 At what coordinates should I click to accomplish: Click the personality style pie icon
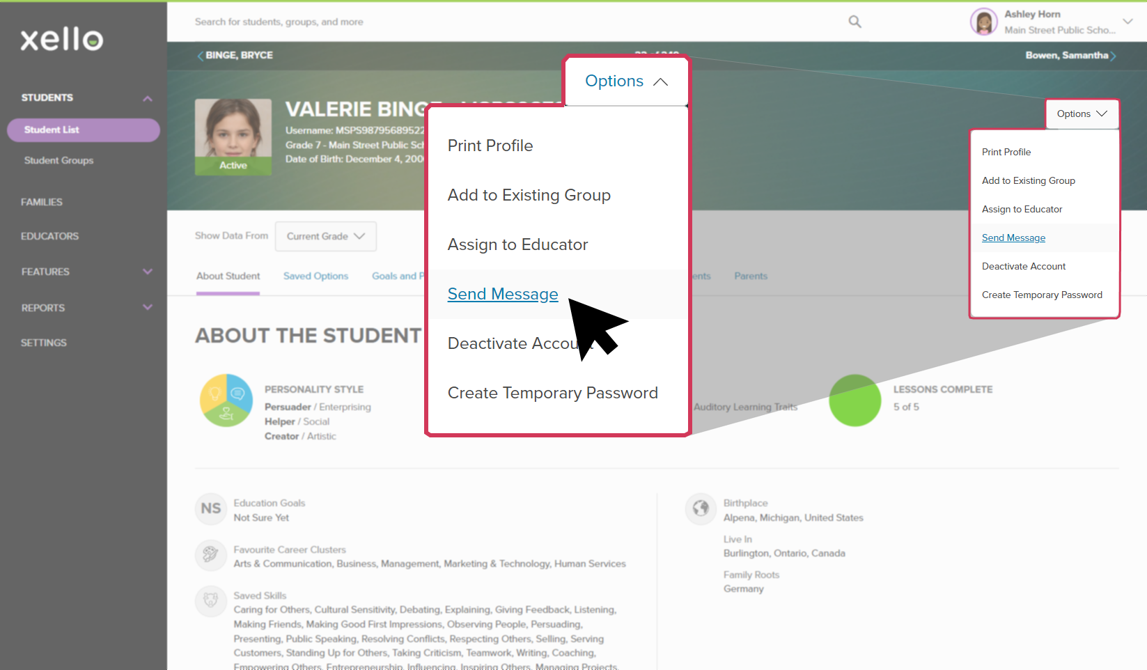pos(226,400)
